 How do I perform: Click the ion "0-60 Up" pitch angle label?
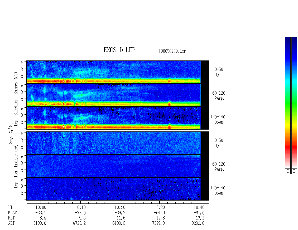coord(219,143)
